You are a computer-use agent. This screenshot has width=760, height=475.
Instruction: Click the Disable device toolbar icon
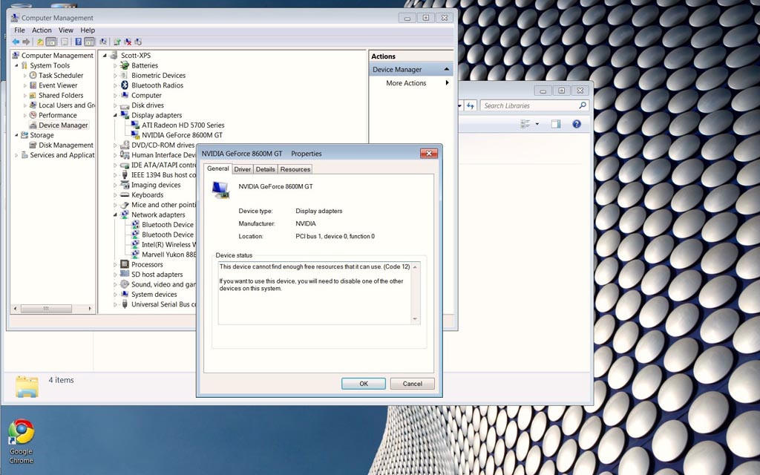pos(138,42)
